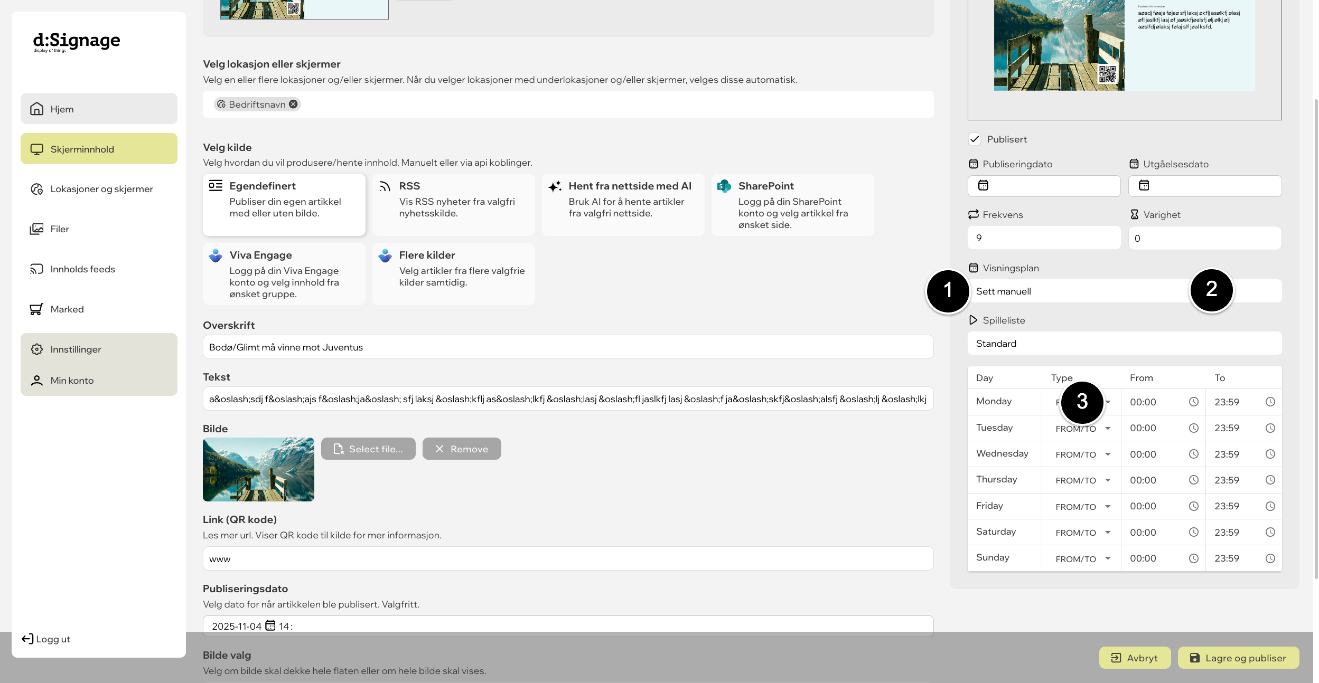
Task: Edit Tuesday To time 23:59
Action: click(1227, 428)
